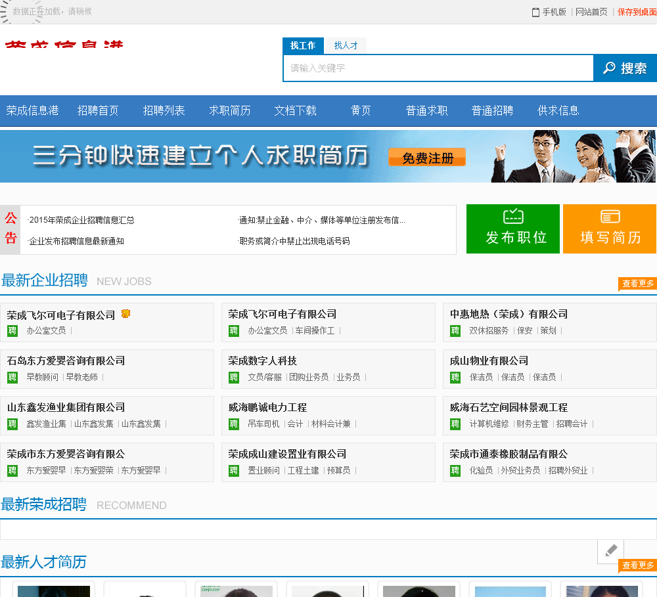Switch to the 找人才 search tab
657x597 pixels.
[x=346, y=46]
